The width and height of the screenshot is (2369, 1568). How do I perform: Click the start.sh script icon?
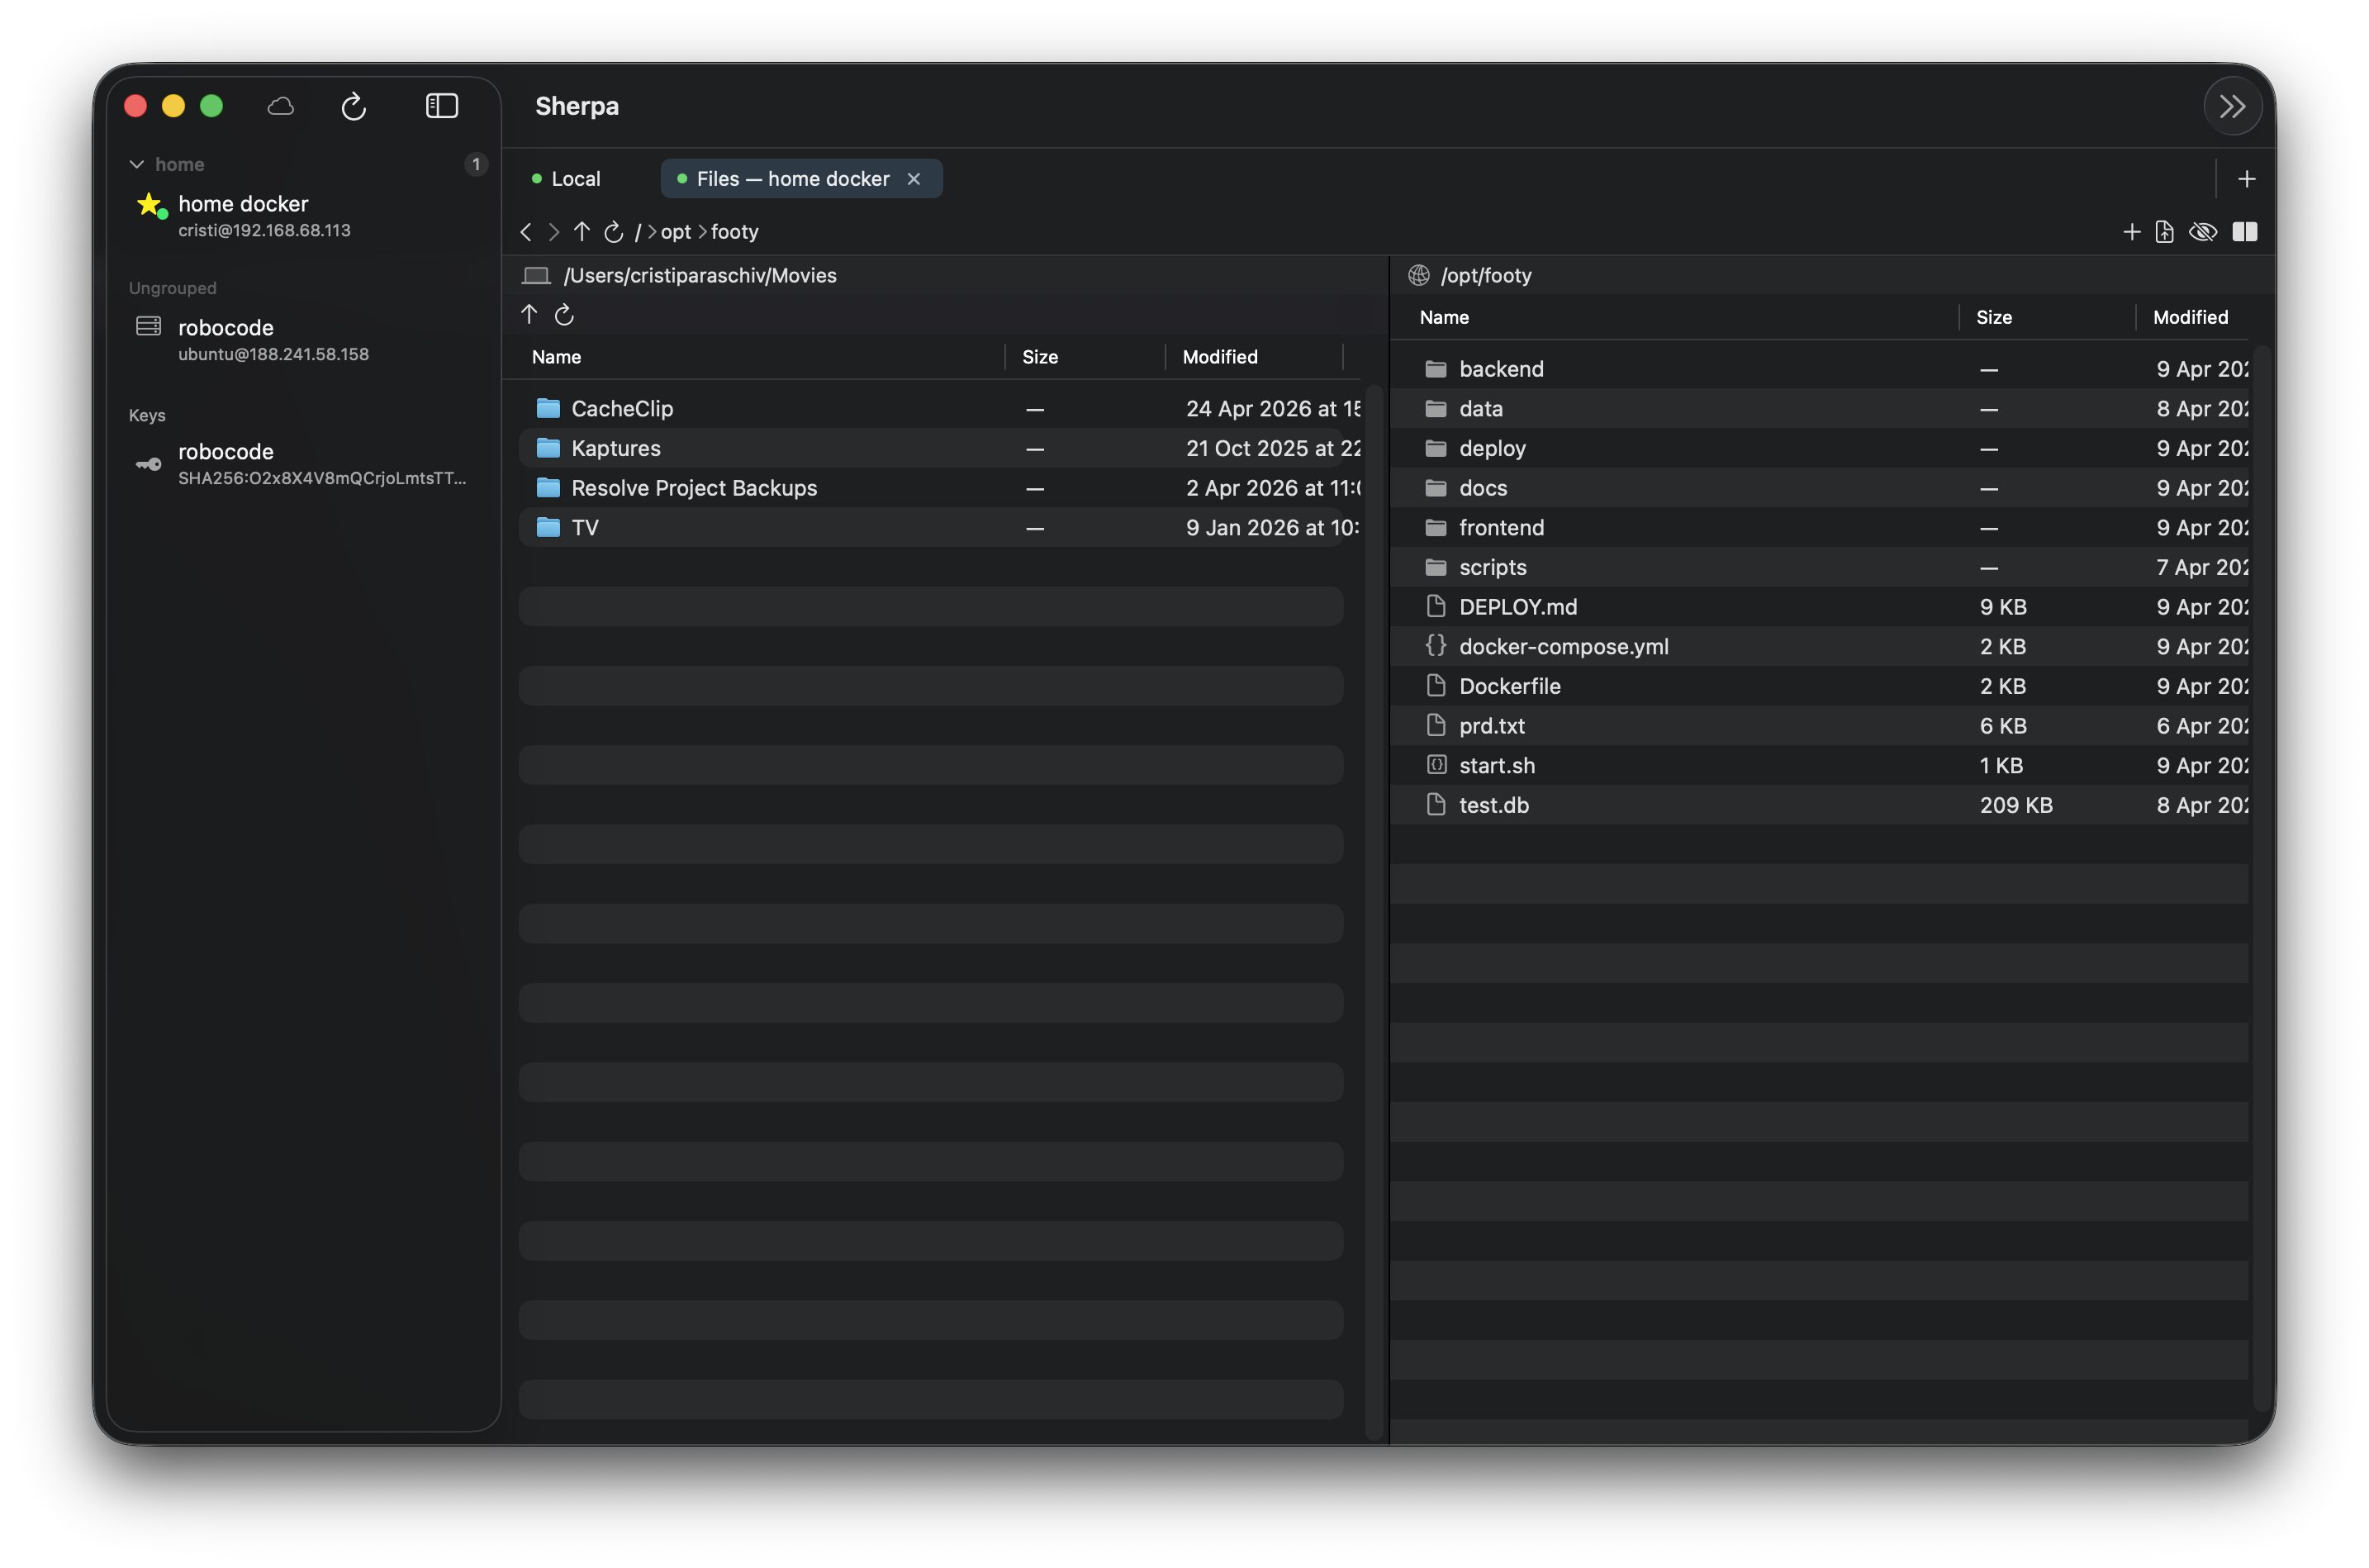pyautogui.click(x=1436, y=765)
